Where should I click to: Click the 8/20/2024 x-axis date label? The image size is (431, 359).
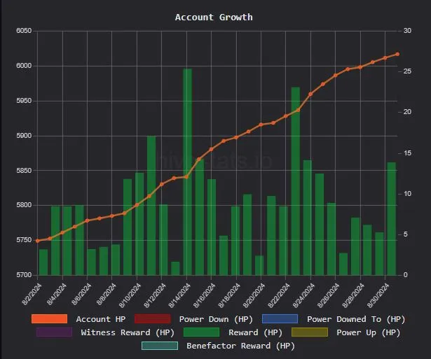tap(254, 295)
